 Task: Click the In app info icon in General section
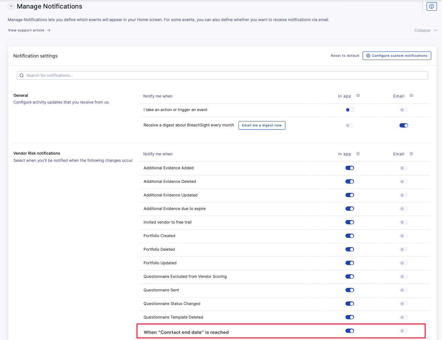click(358, 96)
